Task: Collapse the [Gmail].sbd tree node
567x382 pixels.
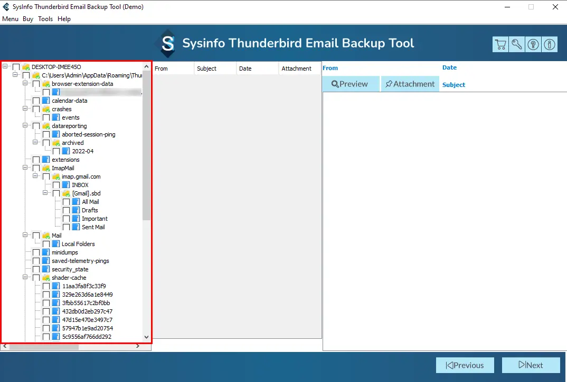Action: point(45,193)
